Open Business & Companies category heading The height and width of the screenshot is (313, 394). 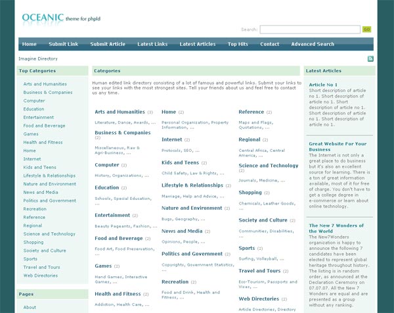click(x=123, y=133)
